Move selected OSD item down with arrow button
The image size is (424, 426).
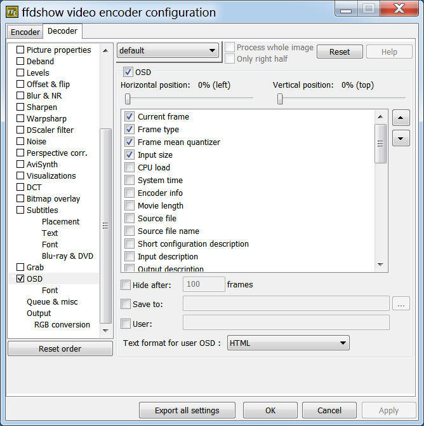(401, 138)
